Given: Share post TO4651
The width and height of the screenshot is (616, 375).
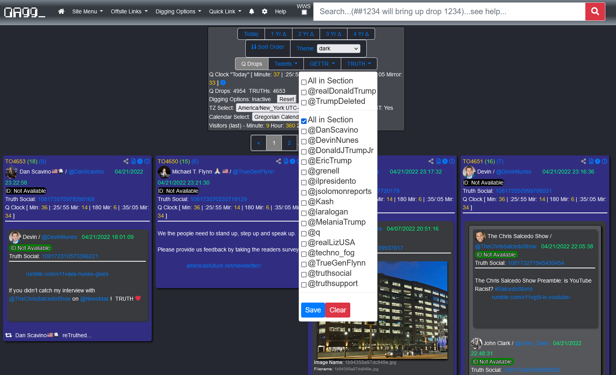Looking at the screenshot, I should (583, 161).
